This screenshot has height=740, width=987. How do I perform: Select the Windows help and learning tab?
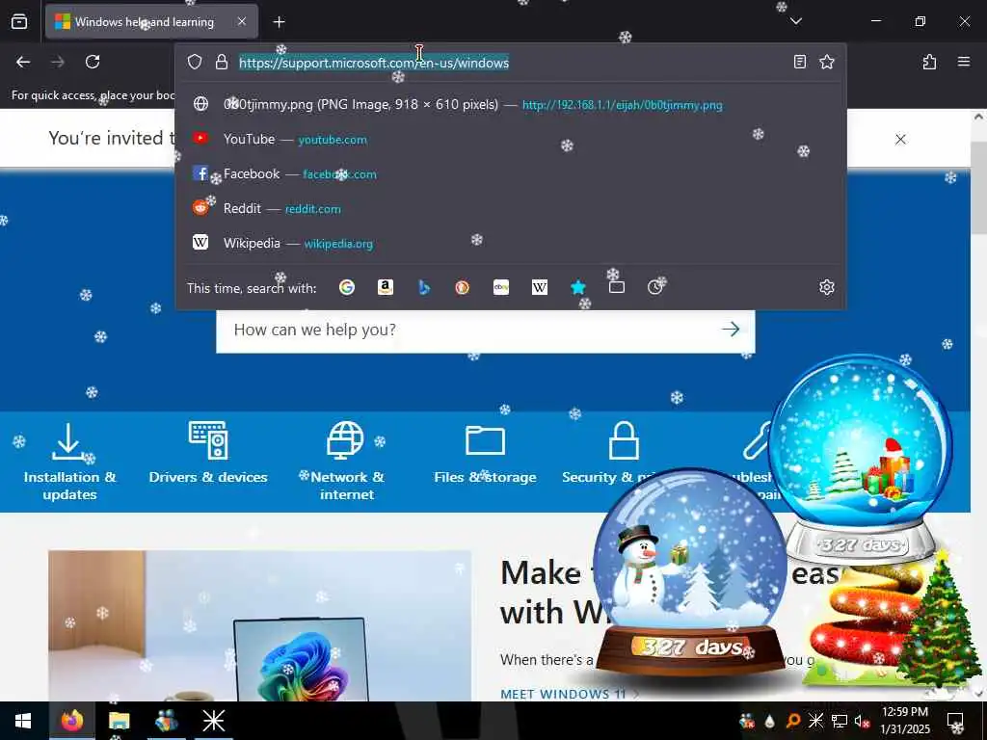(x=151, y=22)
